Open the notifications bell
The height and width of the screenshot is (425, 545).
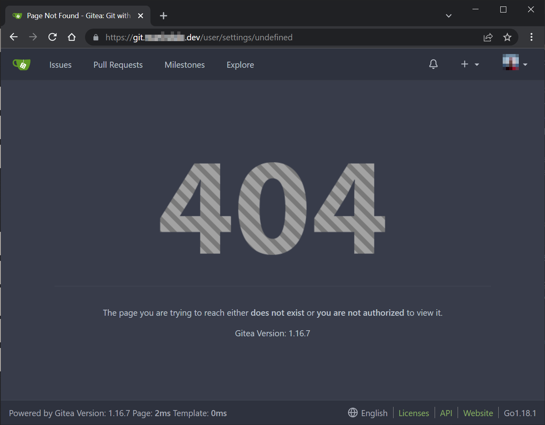433,64
